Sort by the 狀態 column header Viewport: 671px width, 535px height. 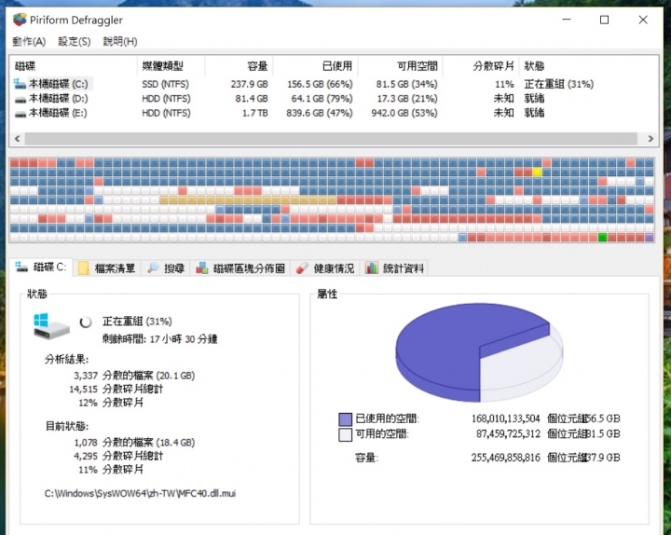[x=588, y=66]
